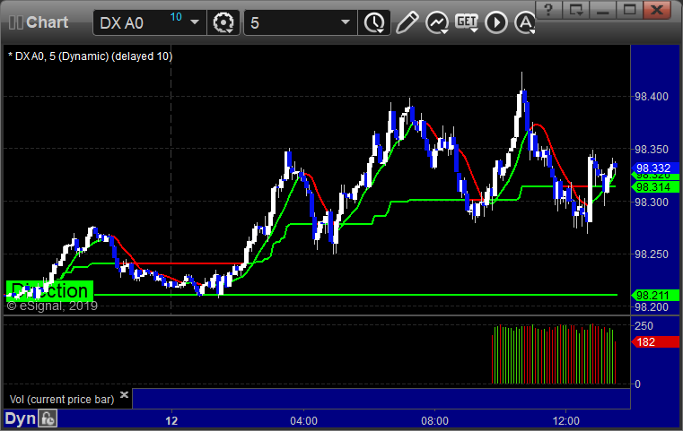Expand the interval dropdown arrow

tap(346, 22)
